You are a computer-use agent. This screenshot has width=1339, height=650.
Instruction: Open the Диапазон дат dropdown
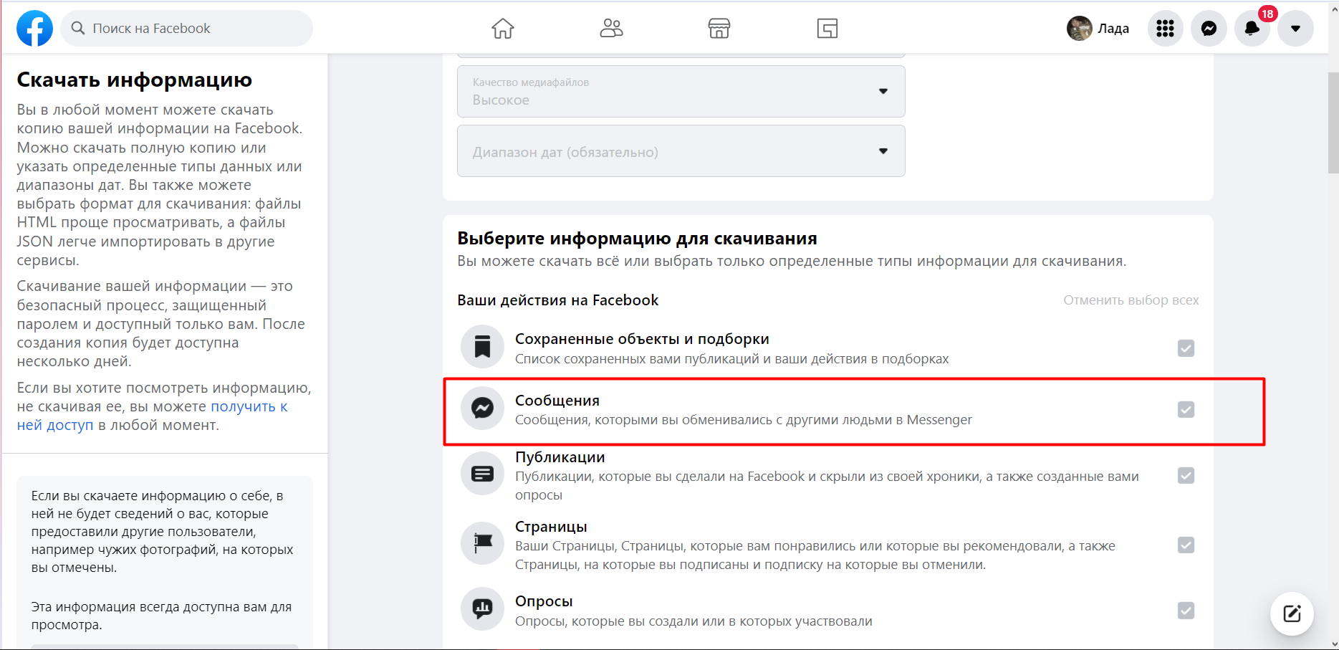681,151
